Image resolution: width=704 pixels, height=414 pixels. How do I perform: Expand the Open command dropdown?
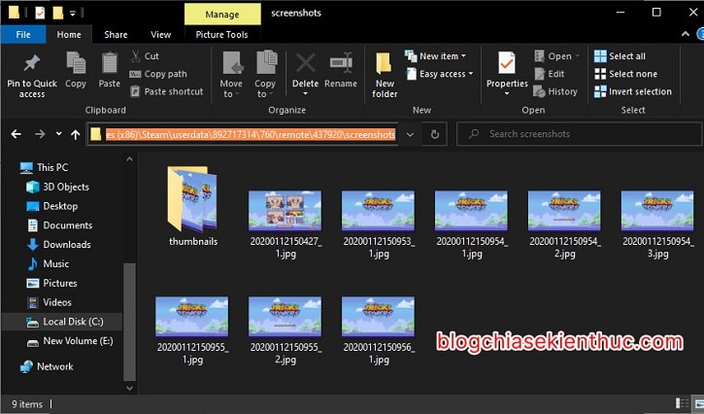pos(578,56)
